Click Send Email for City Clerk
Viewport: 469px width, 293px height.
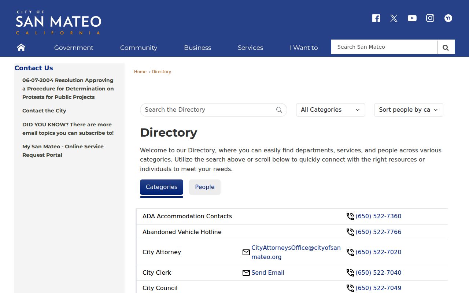268,273
